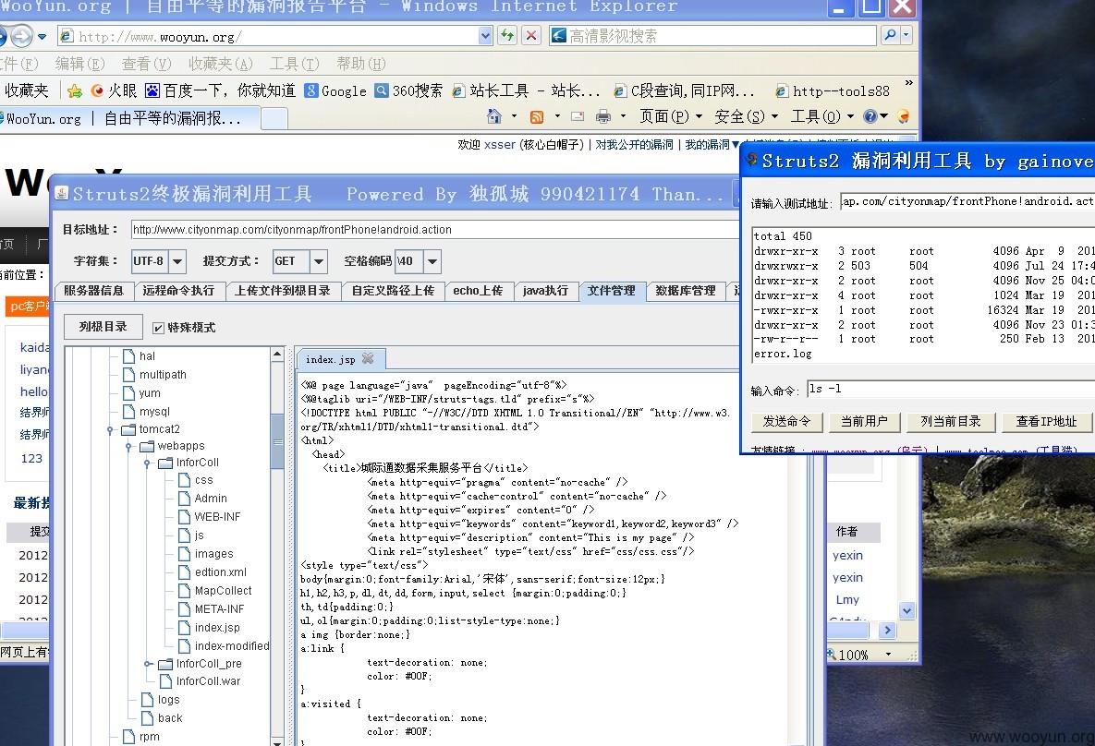Viewport: 1095px width, 746px height.
Task: Click the IE help question mark icon
Action: point(870,116)
